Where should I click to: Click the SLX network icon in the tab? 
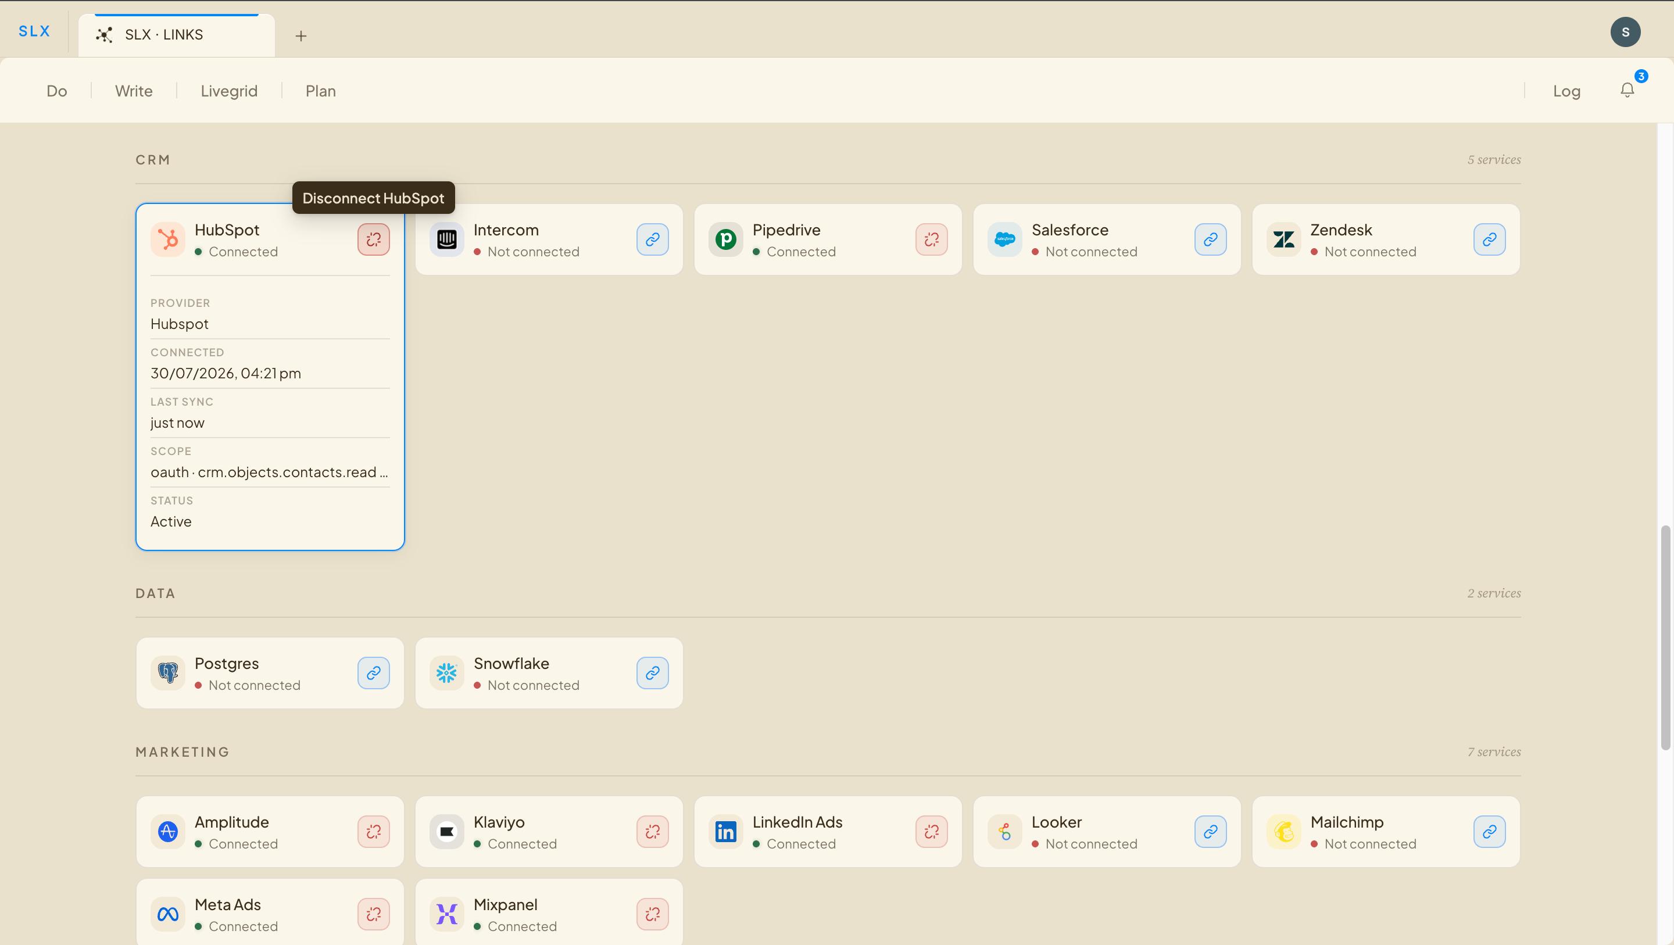click(x=104, y=34)
